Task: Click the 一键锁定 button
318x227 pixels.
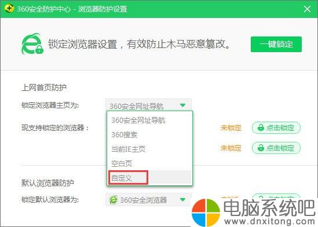Action: [x=276, y=44]
